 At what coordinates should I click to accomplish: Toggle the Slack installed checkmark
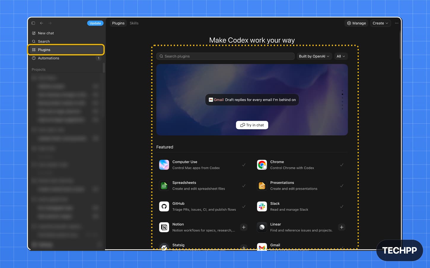coord(342,206)
